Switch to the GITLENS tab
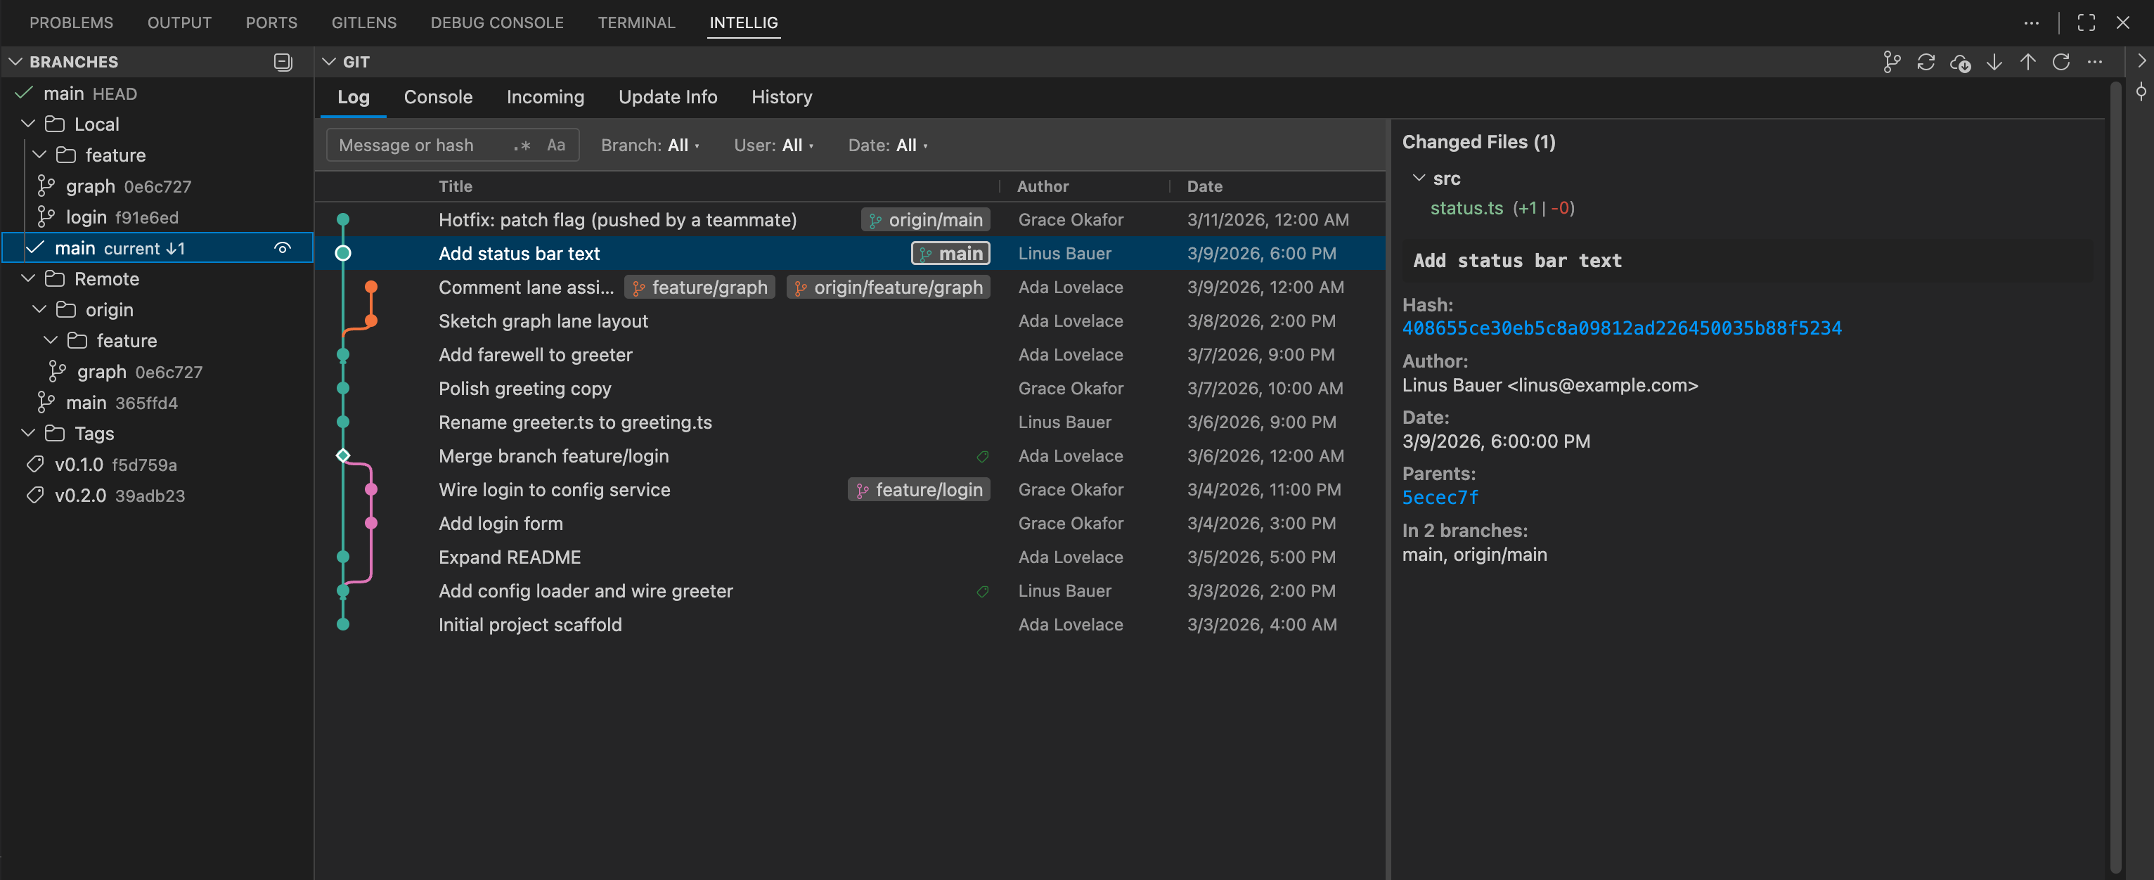2154x880 pixels. coord(363,22)
